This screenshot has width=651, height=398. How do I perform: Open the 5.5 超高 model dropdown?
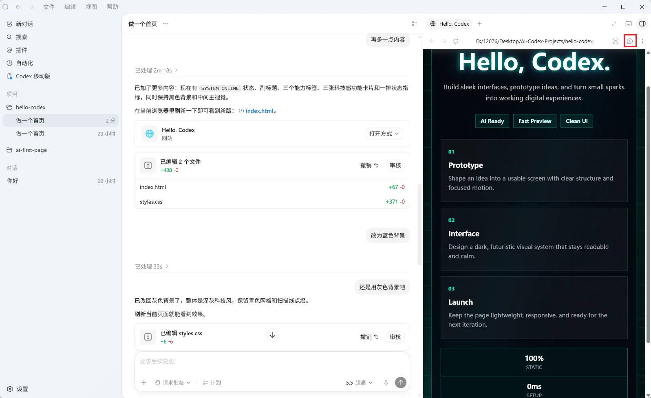(x=359, y=383)
